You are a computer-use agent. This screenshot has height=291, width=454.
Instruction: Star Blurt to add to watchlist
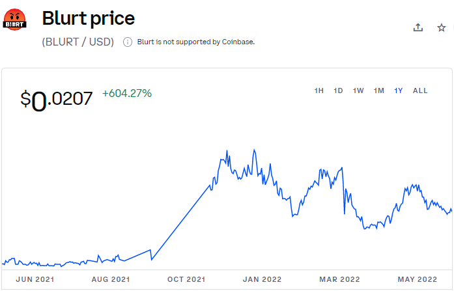[442, 27]
